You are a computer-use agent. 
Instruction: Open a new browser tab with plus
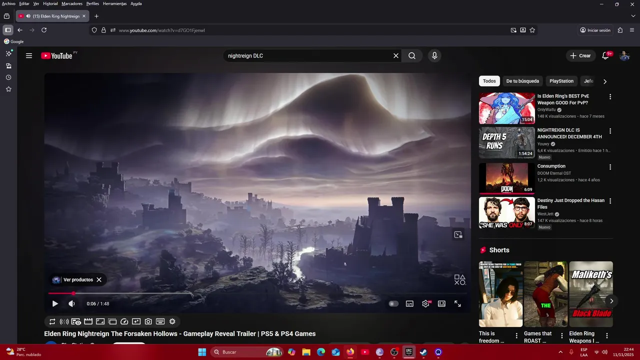click(x=96, y=16)
